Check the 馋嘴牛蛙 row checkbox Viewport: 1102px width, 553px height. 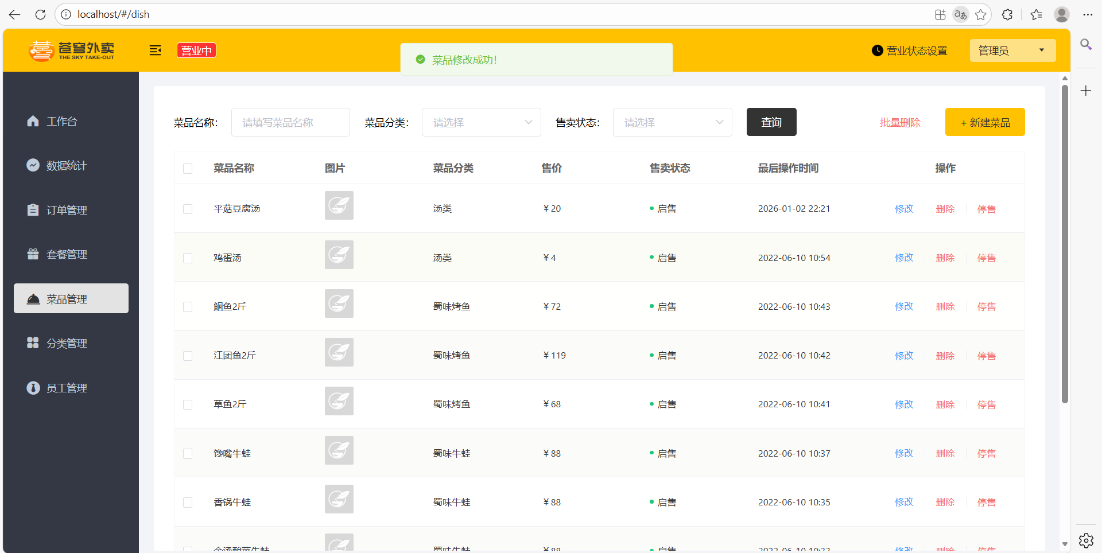pyautogui.click(x=188, y=454)
